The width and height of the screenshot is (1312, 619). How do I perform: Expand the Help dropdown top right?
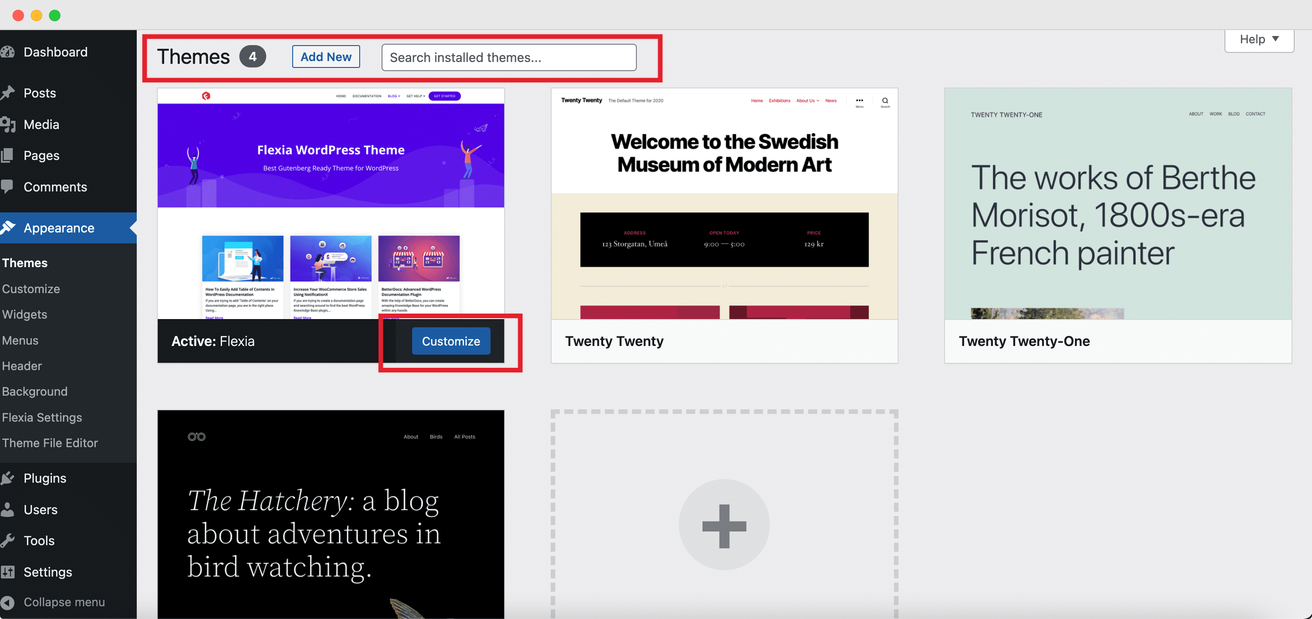point(1259,39)
